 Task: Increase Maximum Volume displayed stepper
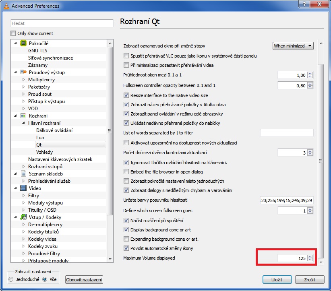point(310,257)
